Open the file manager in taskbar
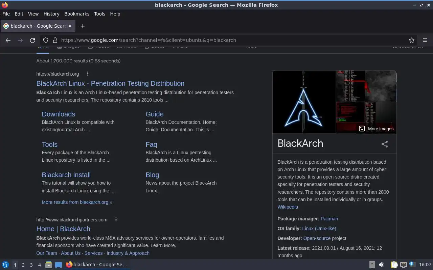 pos(49,265)
